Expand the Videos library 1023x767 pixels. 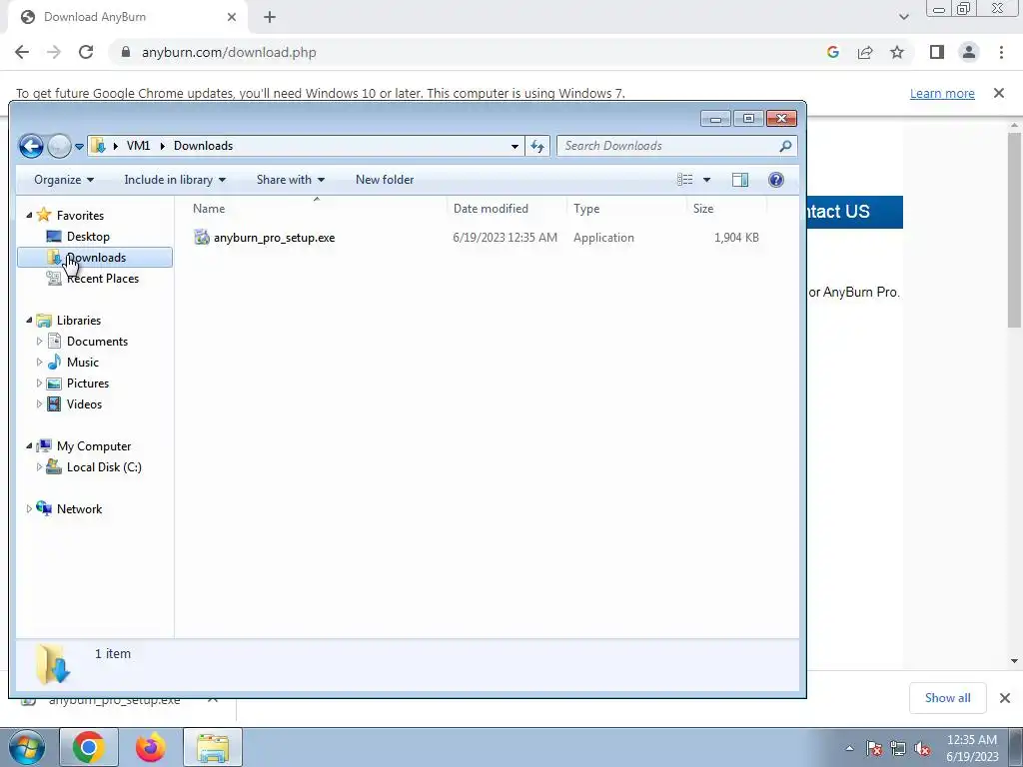click(x=39, y=403)
